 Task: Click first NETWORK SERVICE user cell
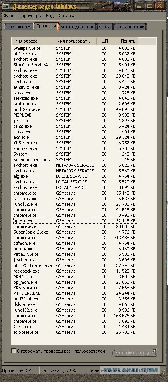[x=75, y=165]
